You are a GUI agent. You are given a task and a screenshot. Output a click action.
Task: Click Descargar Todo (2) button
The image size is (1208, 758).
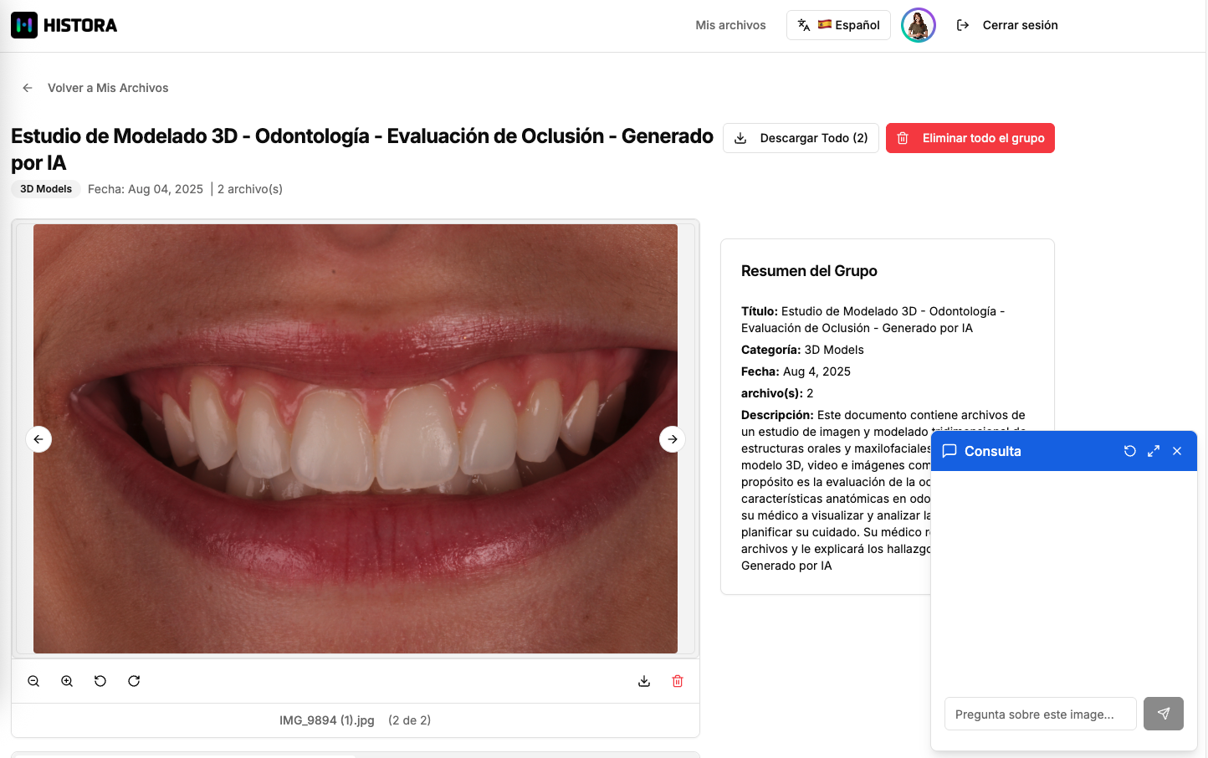(x=801, y=138)
